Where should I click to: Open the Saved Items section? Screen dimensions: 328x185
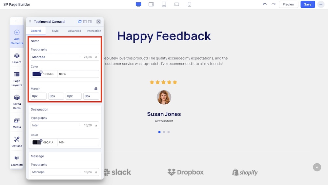click(x=17, y=101)
